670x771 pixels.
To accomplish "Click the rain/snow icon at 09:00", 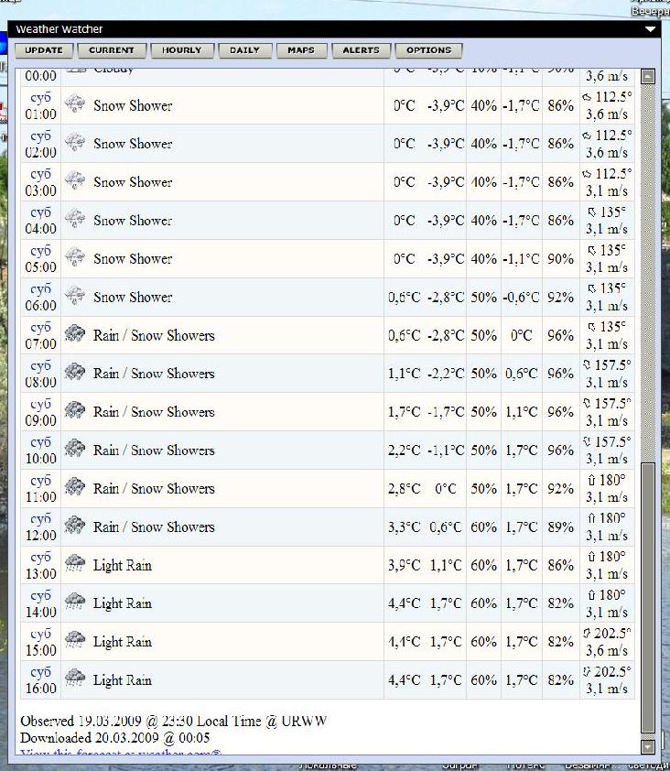I will click(75, 410).
